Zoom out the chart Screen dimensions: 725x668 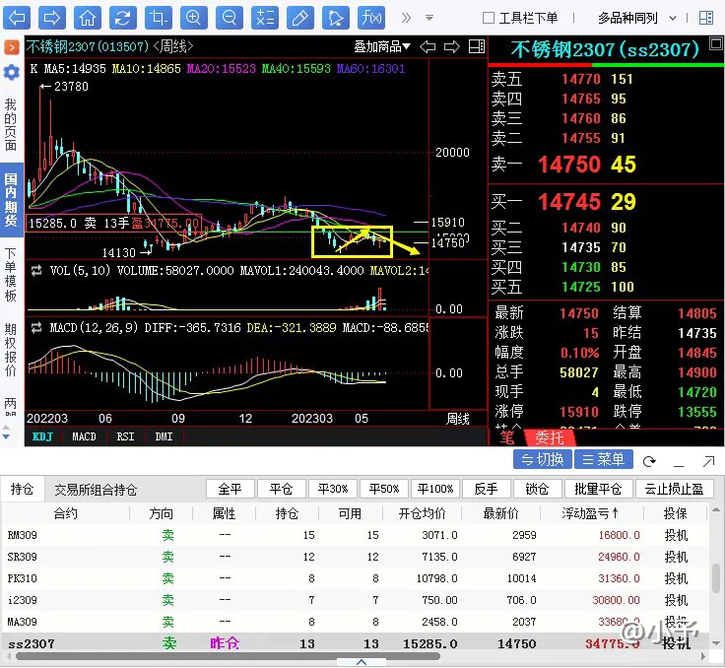pos(230,18)
